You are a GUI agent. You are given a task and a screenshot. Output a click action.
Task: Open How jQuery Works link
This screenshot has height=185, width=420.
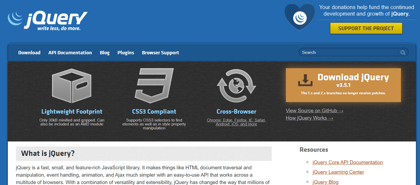[x=309, y=118]
